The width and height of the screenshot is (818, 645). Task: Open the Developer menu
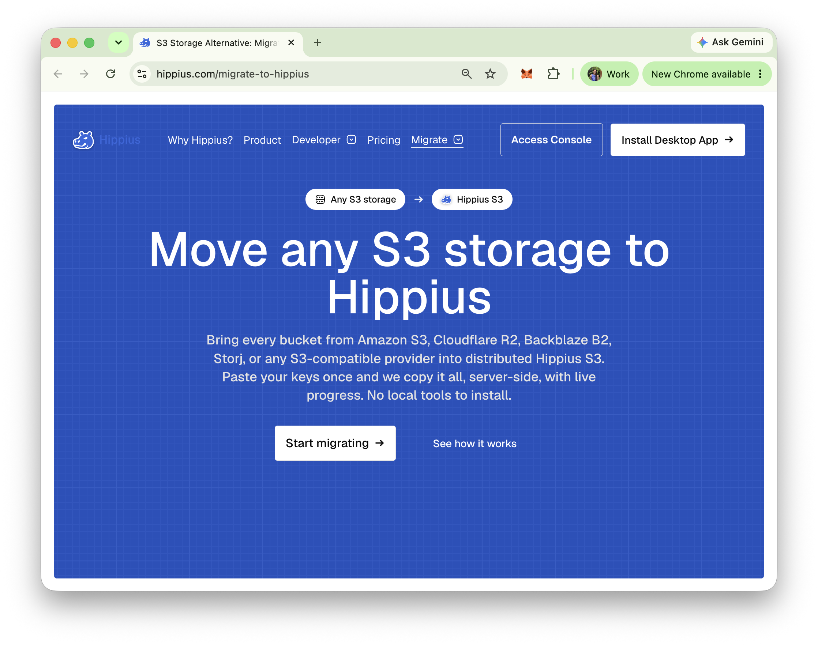(324, 140)
